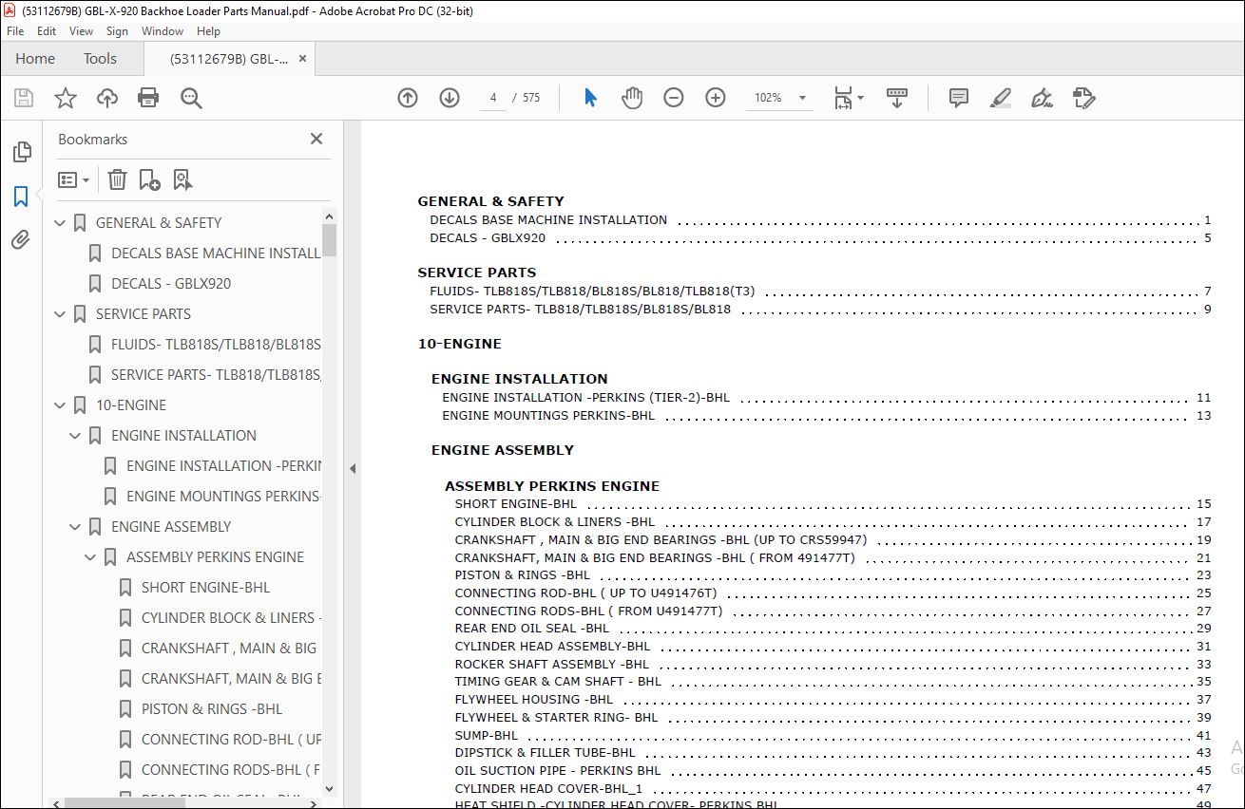Find the current bookmark icon
Image resolution: width=1245 pixels, height=809 pixels.
182,179
